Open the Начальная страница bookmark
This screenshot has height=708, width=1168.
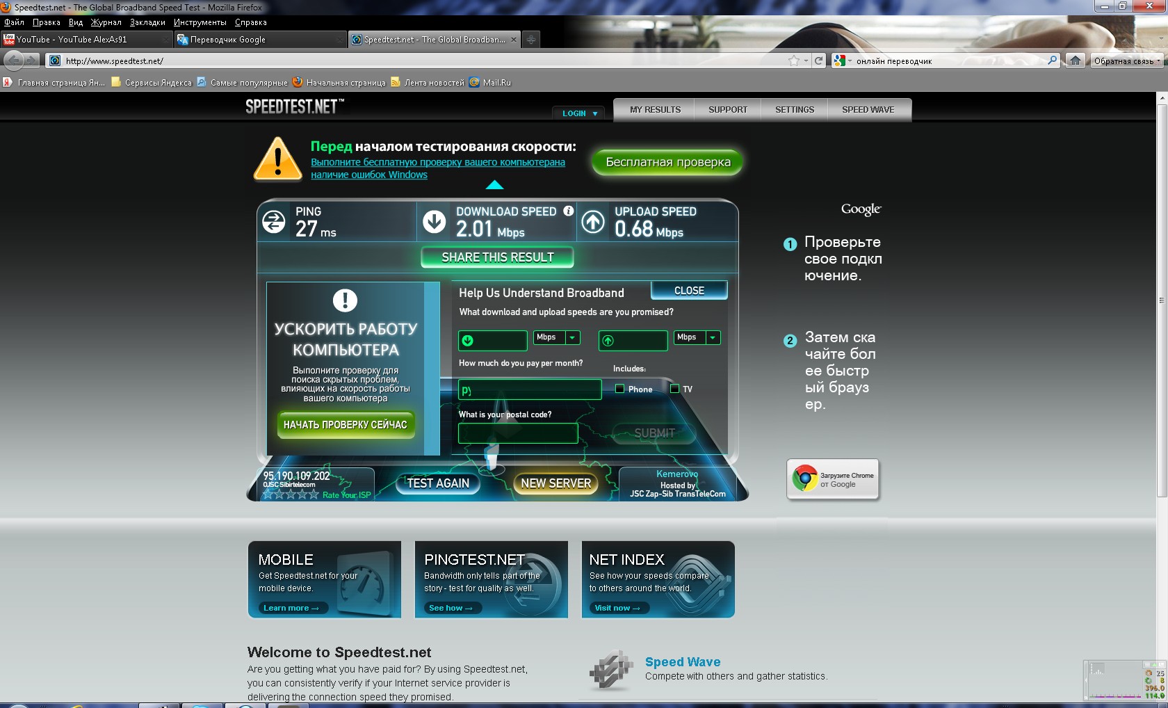(x=339, y=82)
